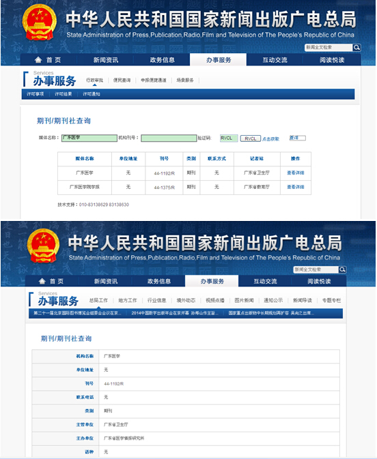
Task: Select the 境外动态 sub-menu item
Action: [x=186, y=300]
